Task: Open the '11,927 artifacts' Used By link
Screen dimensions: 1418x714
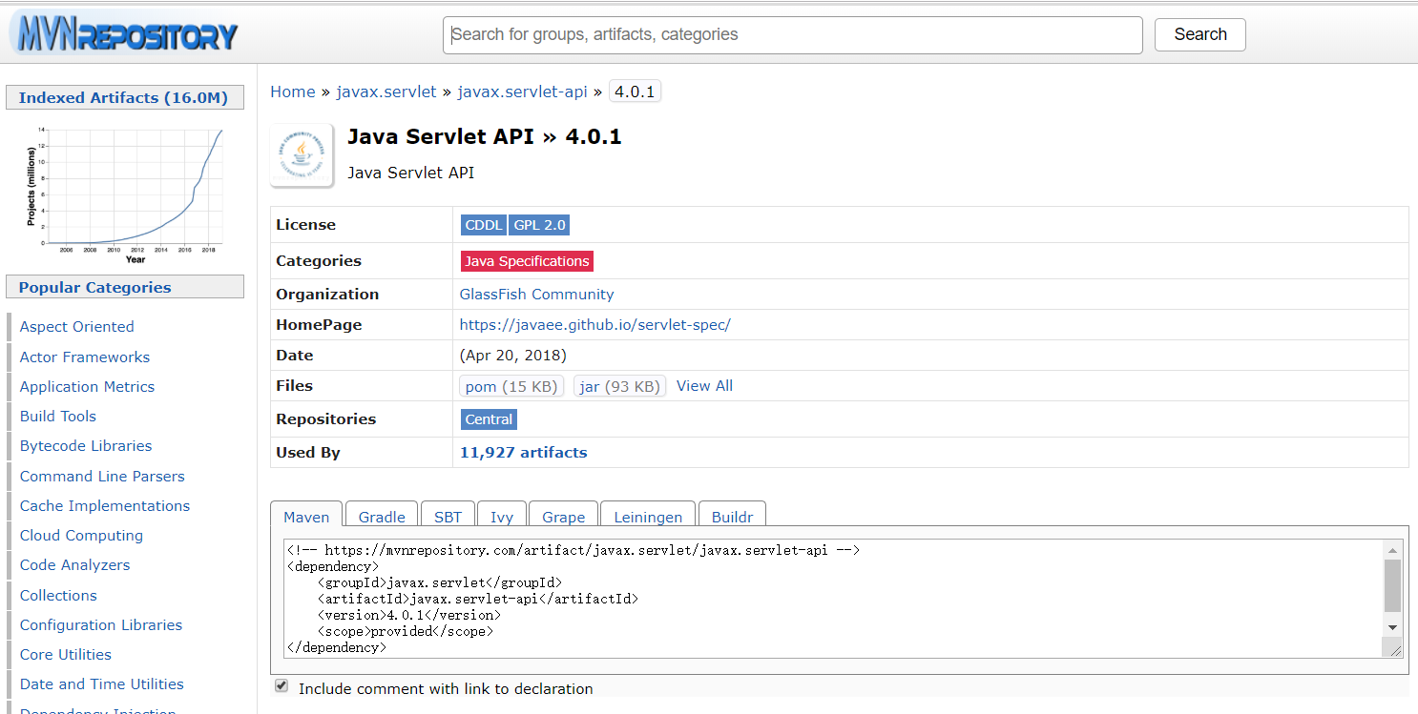Action: click(523, 452)
